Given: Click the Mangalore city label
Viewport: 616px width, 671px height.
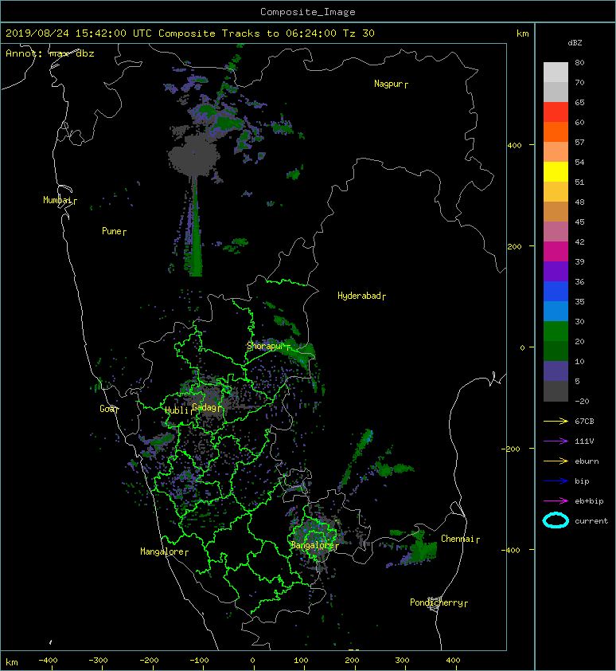Looking at the screenshot, I should 164,551.
